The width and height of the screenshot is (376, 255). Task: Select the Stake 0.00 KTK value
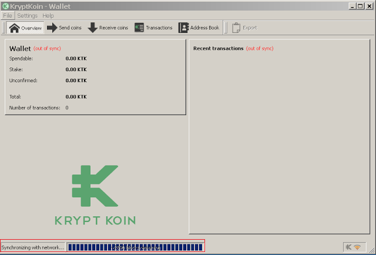coord(76,69)
